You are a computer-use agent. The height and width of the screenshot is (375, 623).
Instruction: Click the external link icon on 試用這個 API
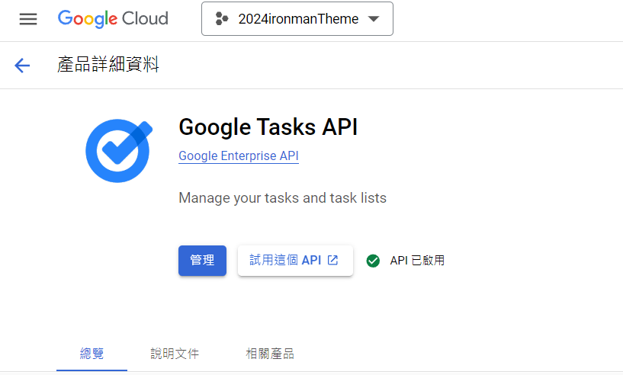tap(333, 260)
